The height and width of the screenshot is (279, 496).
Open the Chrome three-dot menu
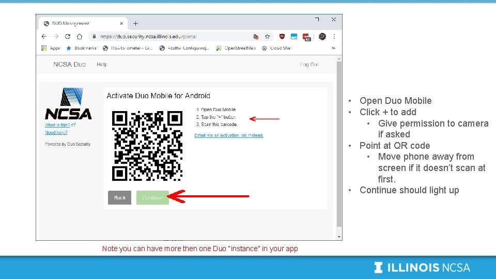click(334, 36)
